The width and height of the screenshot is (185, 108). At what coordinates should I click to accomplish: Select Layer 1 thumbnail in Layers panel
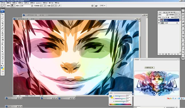coord(162,20)
